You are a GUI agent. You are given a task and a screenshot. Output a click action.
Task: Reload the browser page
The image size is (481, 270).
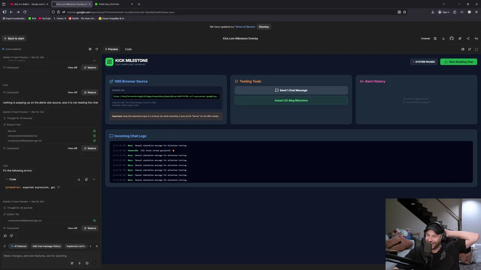25,12
